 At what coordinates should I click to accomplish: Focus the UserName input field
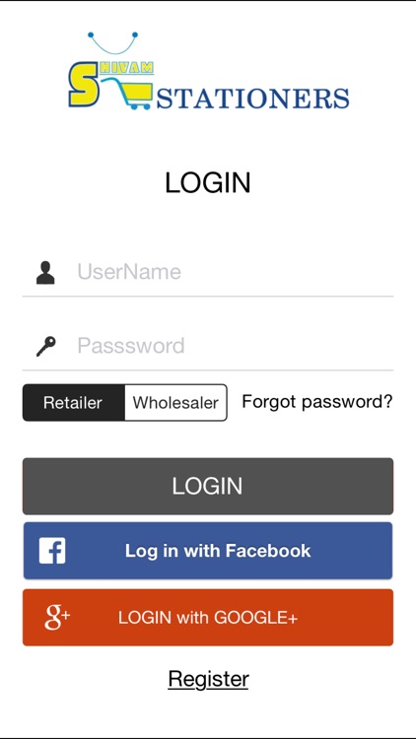point(208,272)
